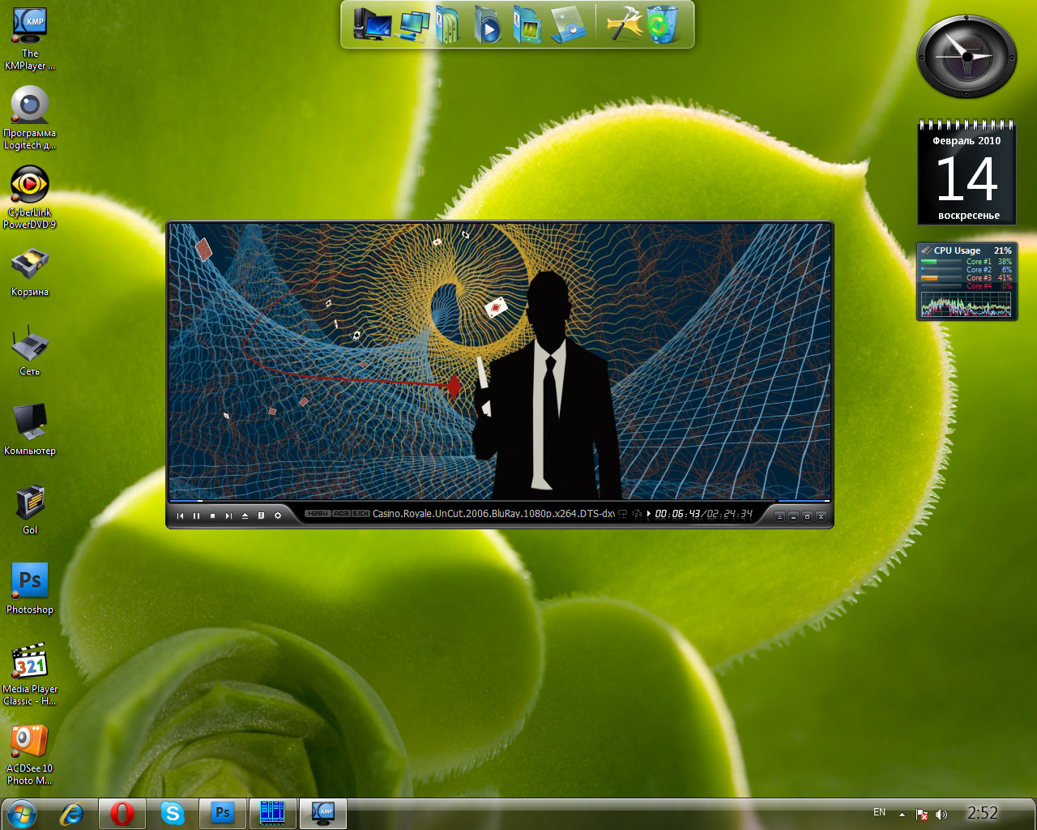
Task: Launch Internet Explorer from taskbar
Action: click(72, 813)
